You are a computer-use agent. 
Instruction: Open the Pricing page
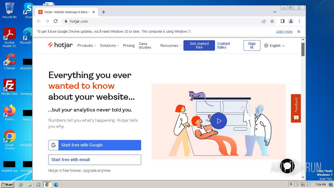[129, 45]
